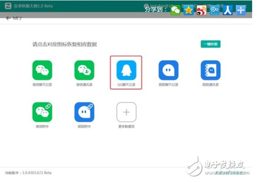Share to Renren icon
This screenshot has height=180, width=253.
pos(228,10)
